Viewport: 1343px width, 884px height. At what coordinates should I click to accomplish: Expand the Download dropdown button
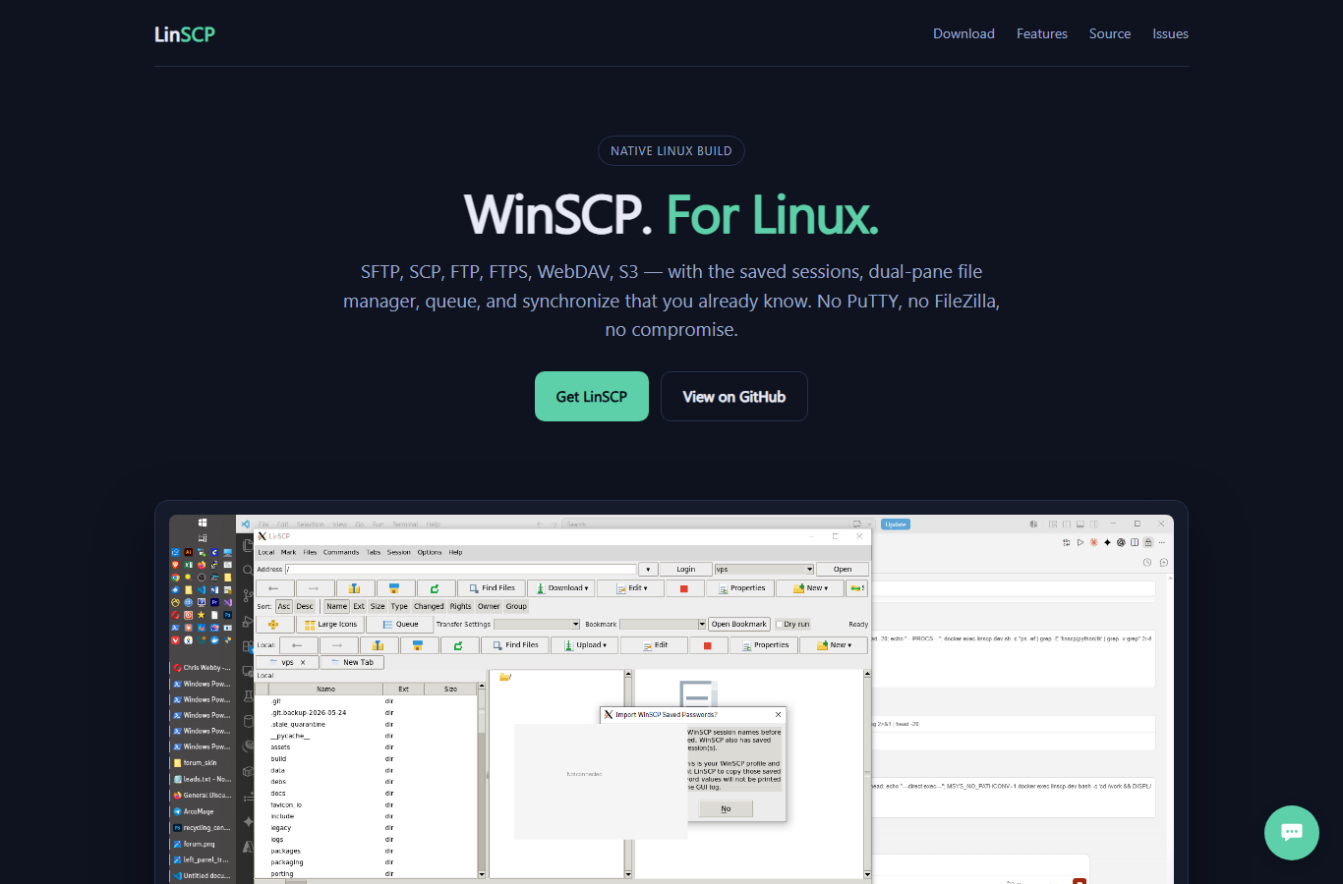tap(563, 588)
